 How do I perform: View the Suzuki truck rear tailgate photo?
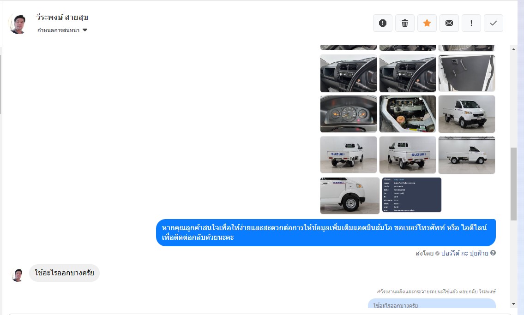349,155
